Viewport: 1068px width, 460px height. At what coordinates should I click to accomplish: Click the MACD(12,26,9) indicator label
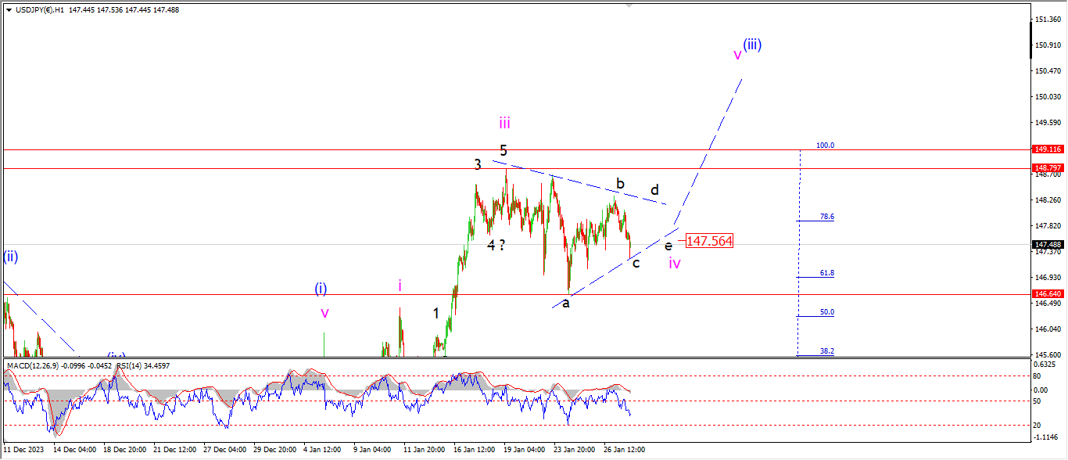pos(34,365)
